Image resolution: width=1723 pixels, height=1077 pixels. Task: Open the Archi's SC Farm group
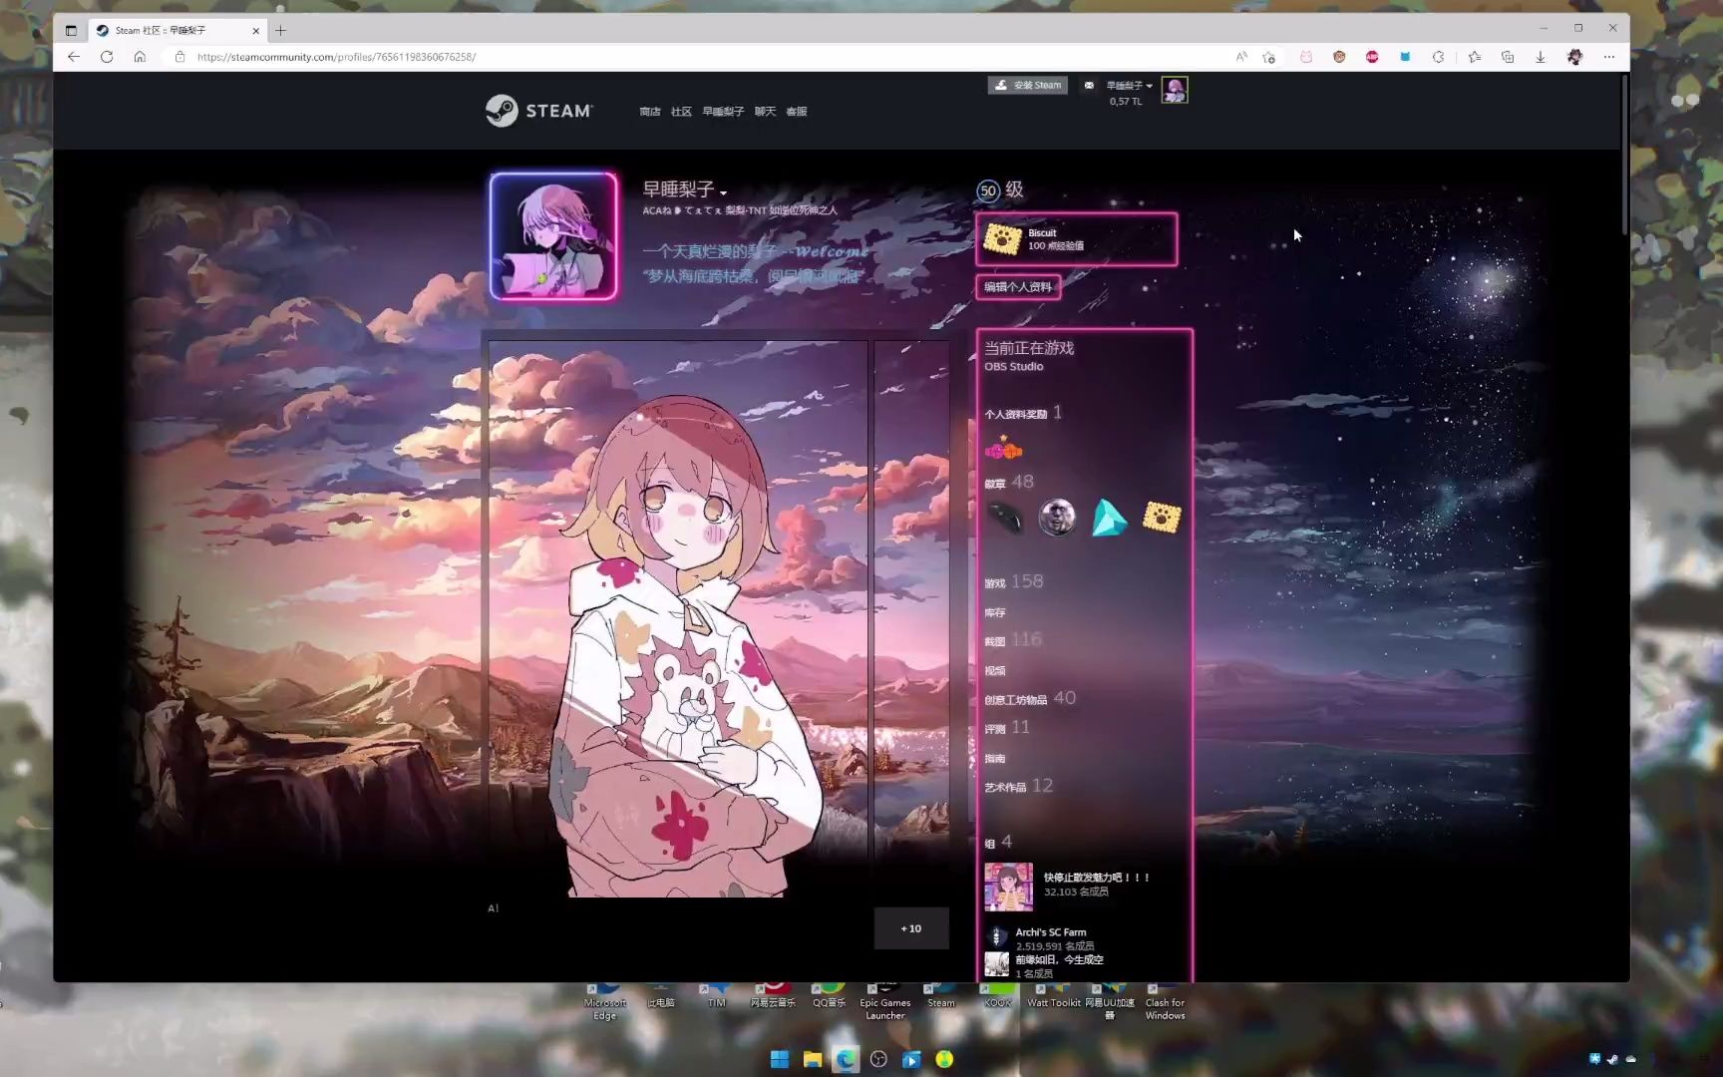pos(1051,932)
